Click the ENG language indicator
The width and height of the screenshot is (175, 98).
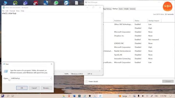point(156,96)
